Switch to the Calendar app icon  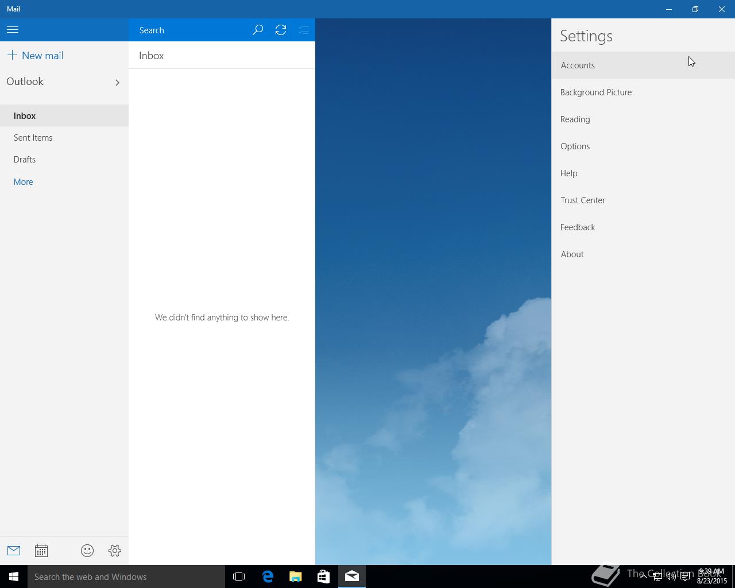[41, 551]
